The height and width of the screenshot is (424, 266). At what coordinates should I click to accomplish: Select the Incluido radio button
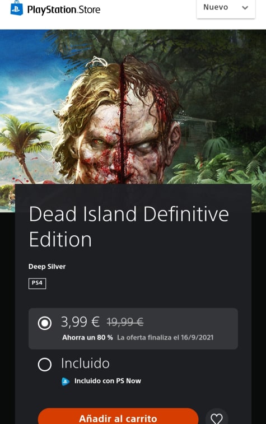(x=45, y=364)
